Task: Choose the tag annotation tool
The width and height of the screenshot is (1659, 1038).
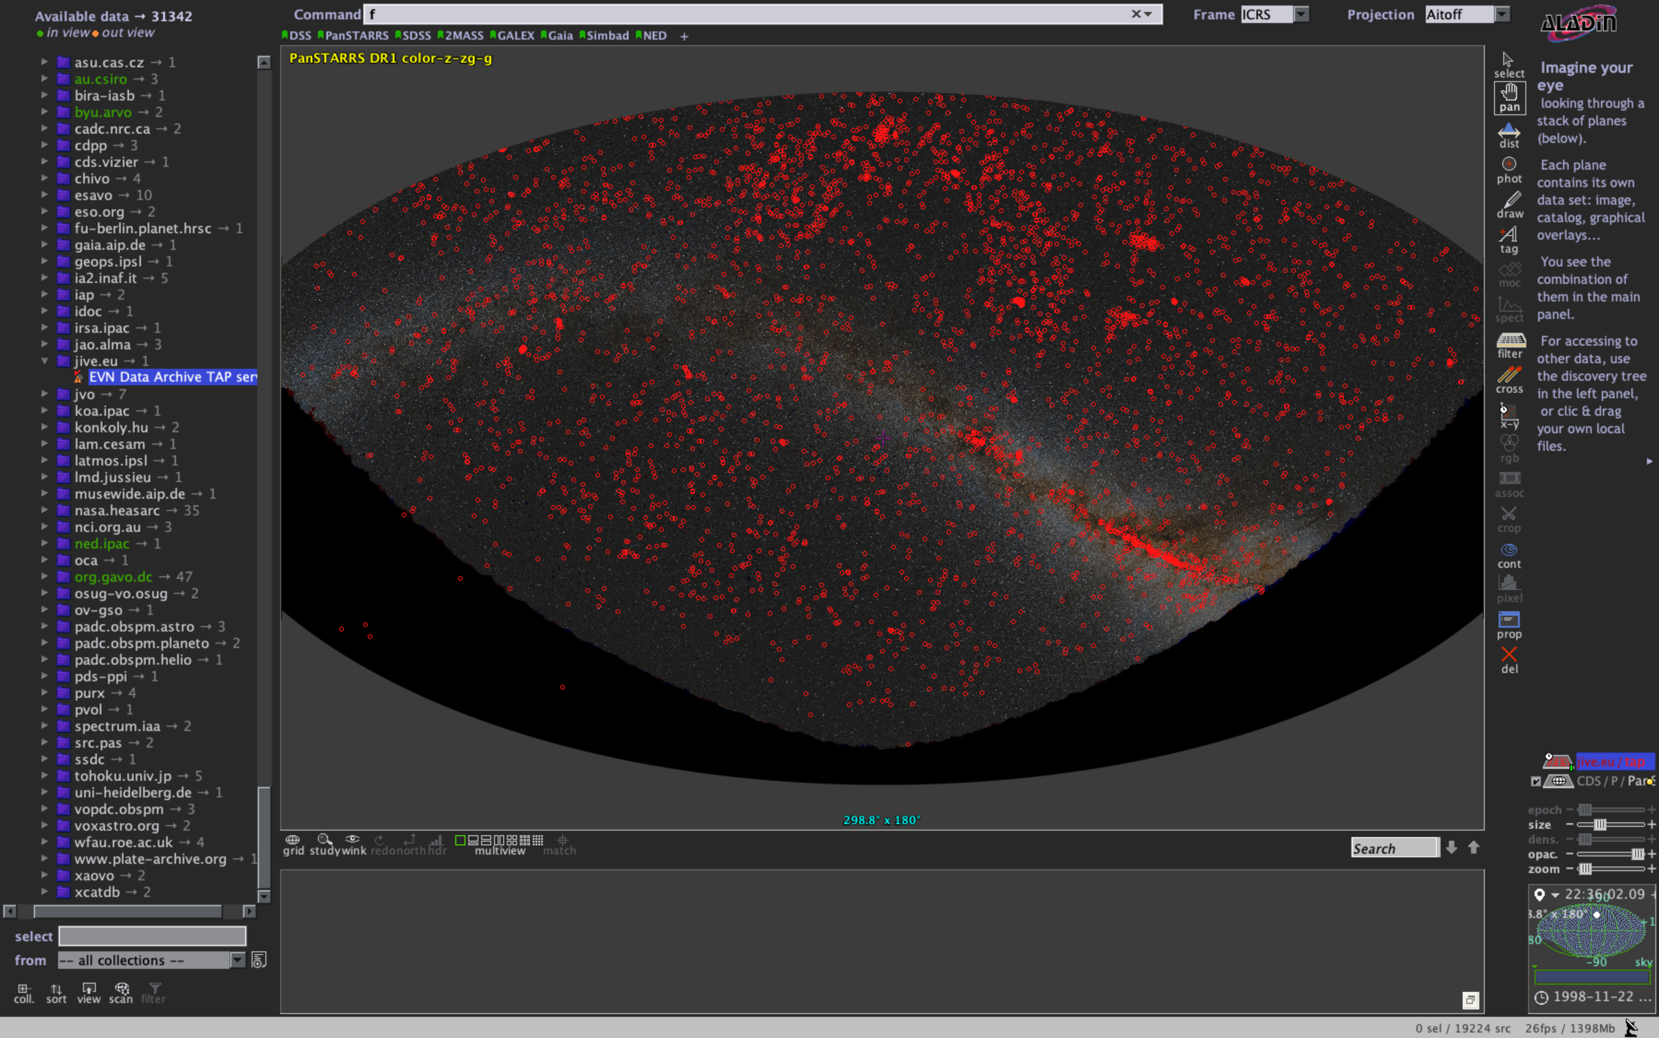Action: pyautogui.click(x=1508, y=240)
